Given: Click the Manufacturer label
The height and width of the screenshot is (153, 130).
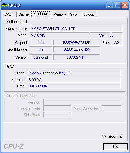Looking at the screenshot, I should (16, 29).
